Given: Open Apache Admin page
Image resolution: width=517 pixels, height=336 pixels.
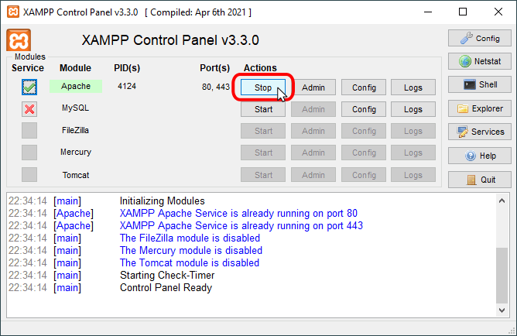Looking at the screenshot, I should click(x=313, y=87).
